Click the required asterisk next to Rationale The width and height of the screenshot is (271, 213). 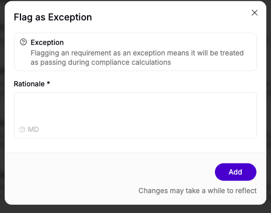[x=48, y=83]
